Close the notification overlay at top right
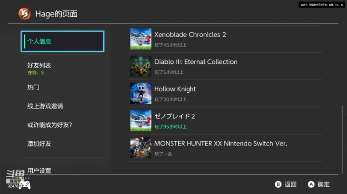This screenshot has width=347, height=194. tap(342, 5)
